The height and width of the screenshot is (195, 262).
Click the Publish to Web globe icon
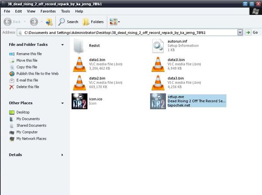click(x=12, y=74)
